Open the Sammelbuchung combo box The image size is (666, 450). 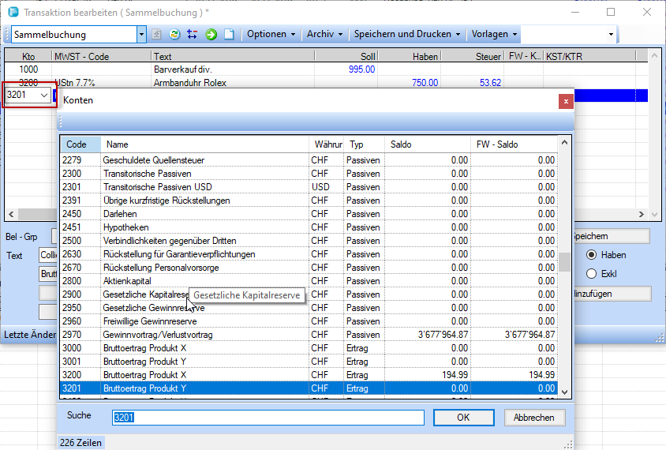(141, 35)
